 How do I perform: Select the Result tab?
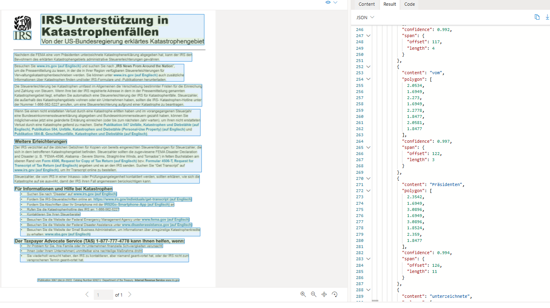tap(389, 4)
